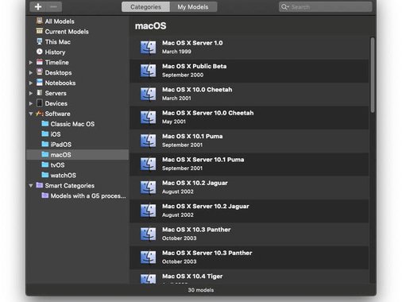
Task: Collapse the Software disclosure triangle
Action: pos(31,114)
